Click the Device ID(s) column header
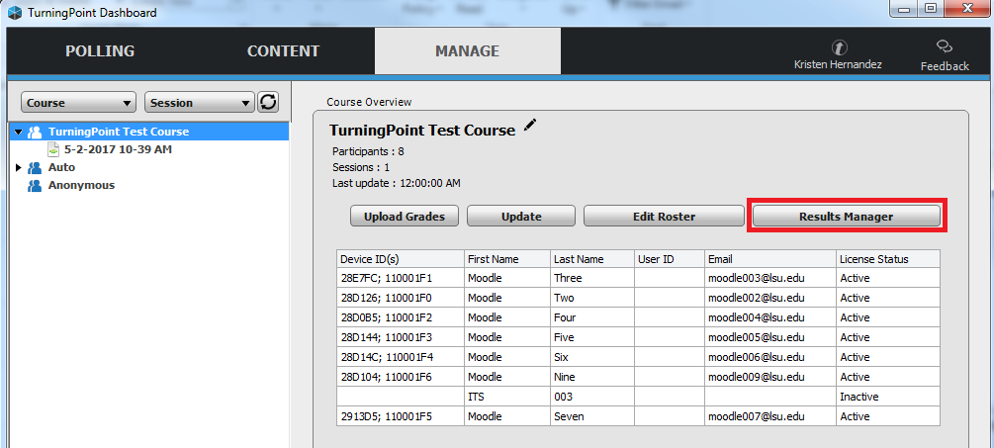This screenshot has height=448, width=994. click(401, 258)
